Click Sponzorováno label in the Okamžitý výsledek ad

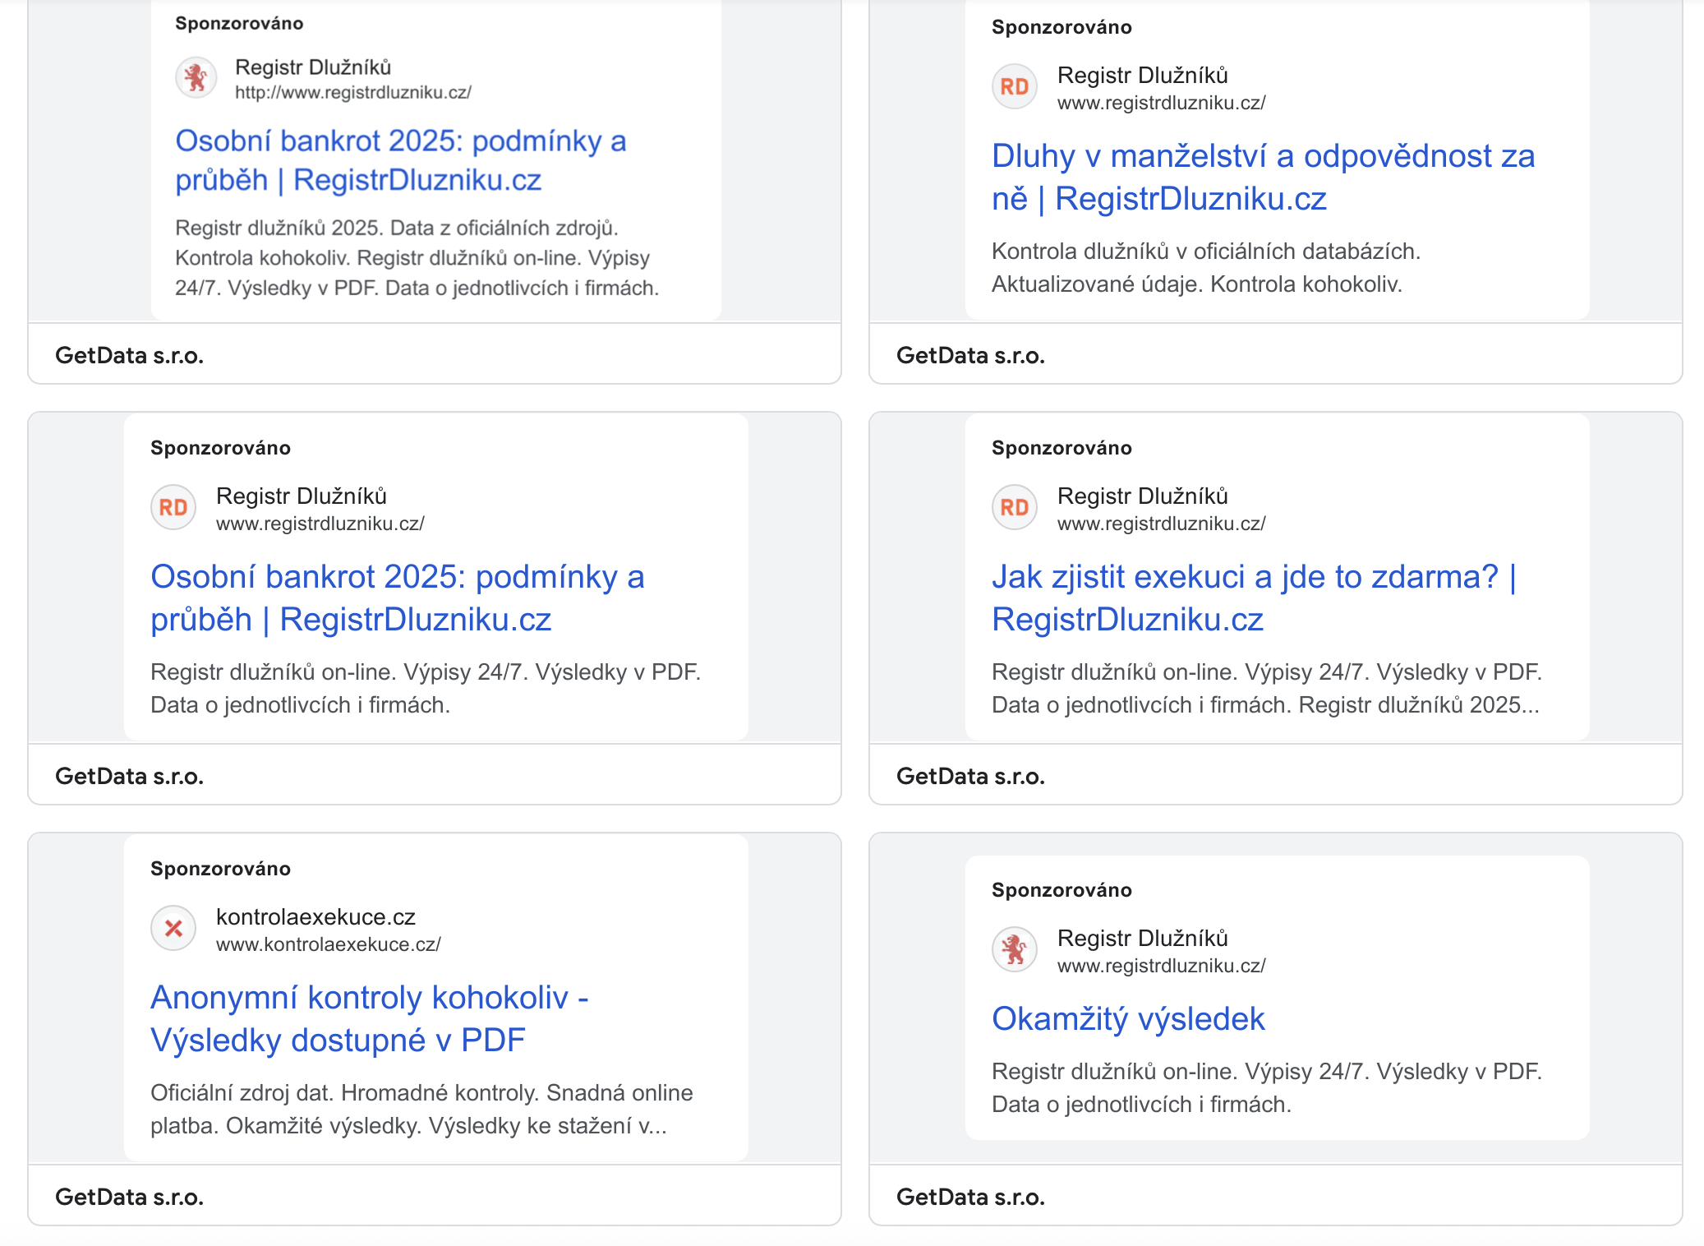(1062, 890)
